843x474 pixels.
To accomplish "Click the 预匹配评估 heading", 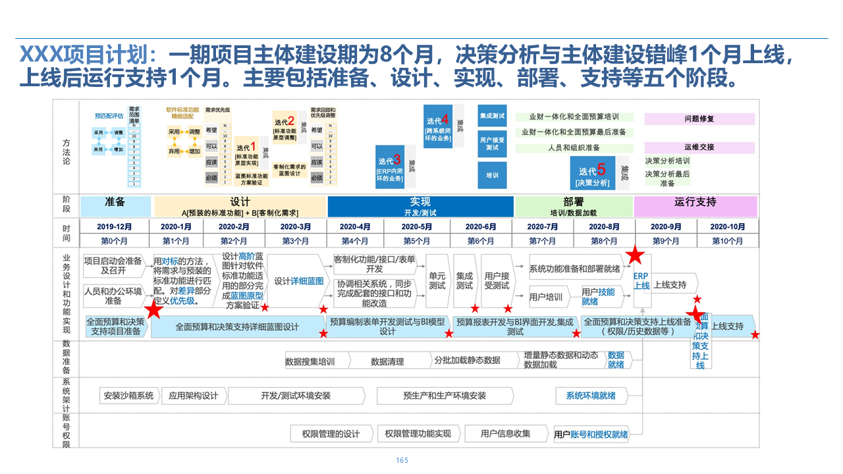I will (x=109, y=116).
